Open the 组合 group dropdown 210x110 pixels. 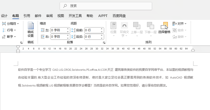coord(179,30)
